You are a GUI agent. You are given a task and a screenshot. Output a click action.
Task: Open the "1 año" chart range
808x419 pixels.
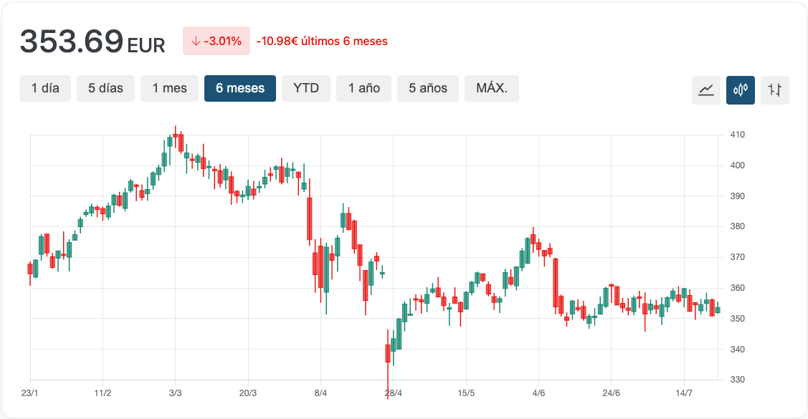pos(364,89)
